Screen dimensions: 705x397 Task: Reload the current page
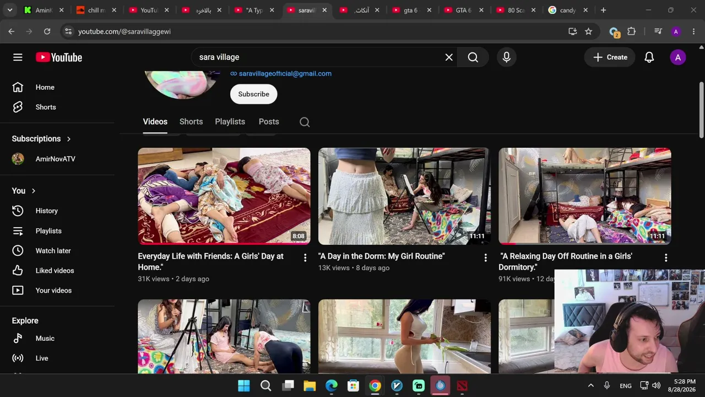coord(47,31)
